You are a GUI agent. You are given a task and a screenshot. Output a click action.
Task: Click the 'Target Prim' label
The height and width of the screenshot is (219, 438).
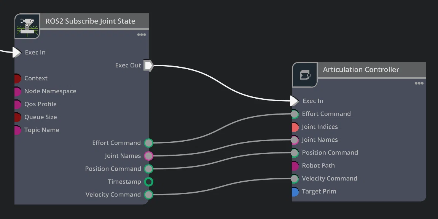(319, 192)
